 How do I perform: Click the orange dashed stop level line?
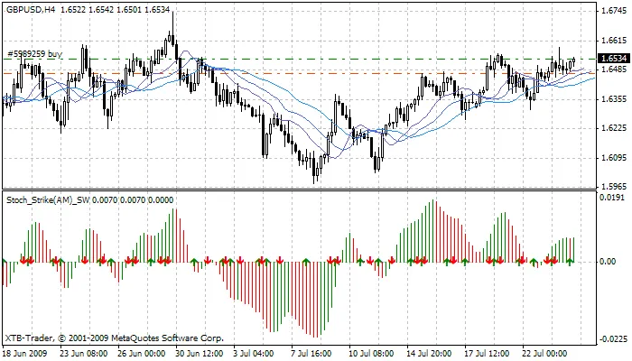tap(361, 74)
